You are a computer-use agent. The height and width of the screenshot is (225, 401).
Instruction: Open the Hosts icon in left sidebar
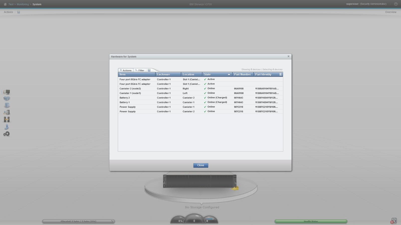coord(7,112)
